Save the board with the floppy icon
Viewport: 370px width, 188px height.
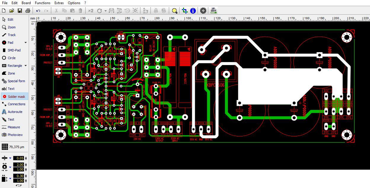pos(20,11)
